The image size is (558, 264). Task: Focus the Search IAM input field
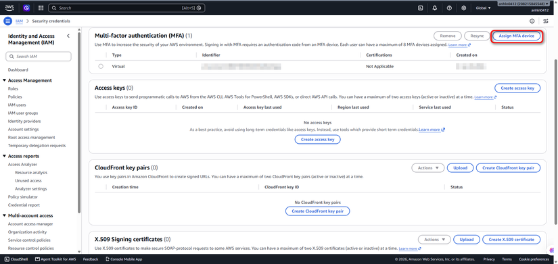point(39,57)
